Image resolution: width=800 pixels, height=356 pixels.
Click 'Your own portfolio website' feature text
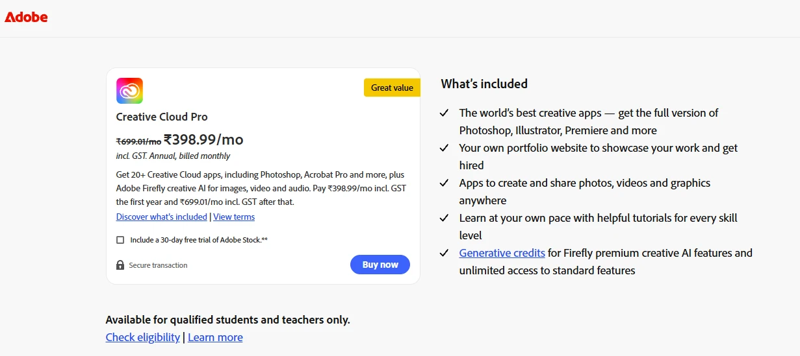[x=599, y=156]
